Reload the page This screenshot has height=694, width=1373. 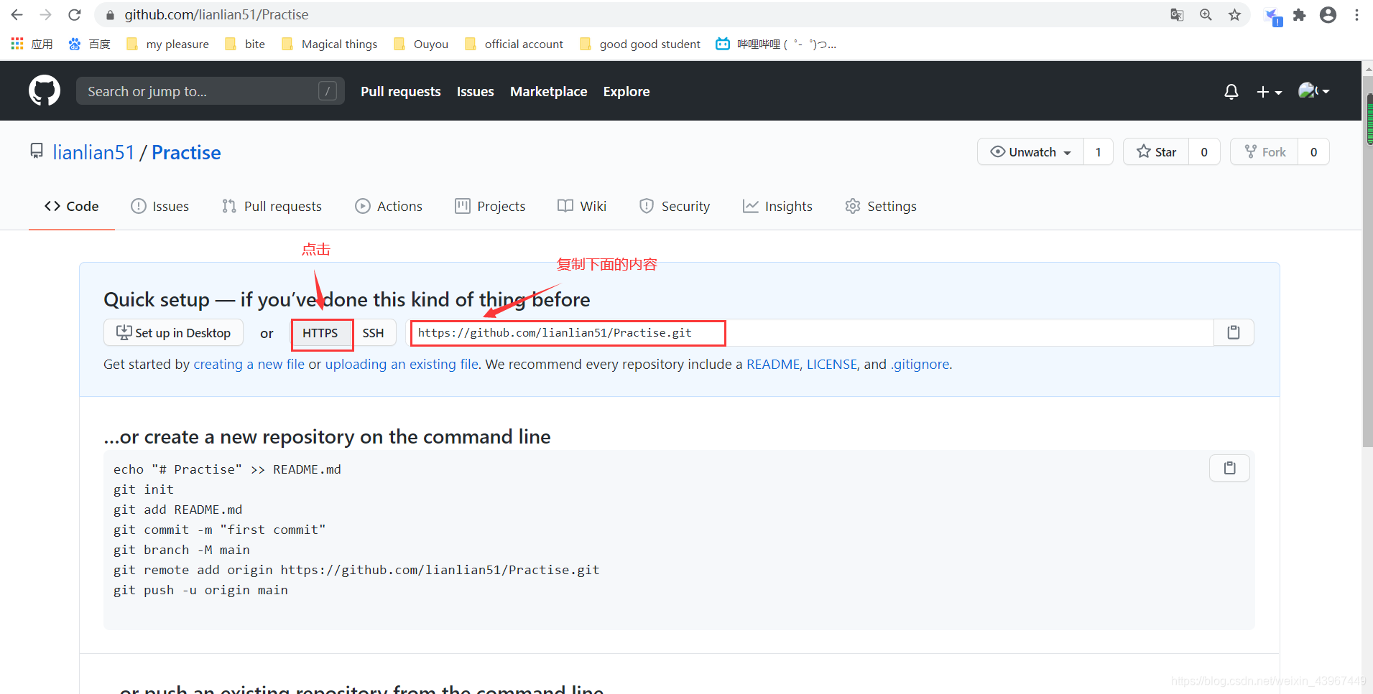tap(74, 14)
